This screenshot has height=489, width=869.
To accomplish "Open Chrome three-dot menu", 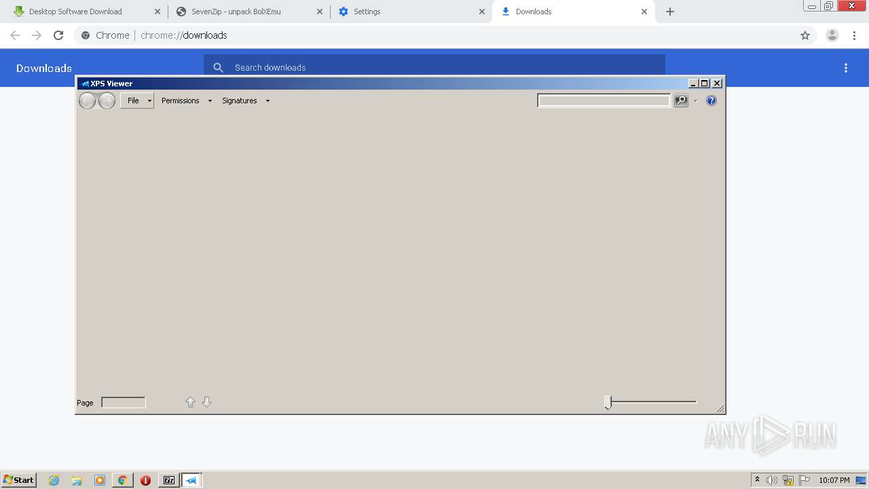I will pos(854,35).
